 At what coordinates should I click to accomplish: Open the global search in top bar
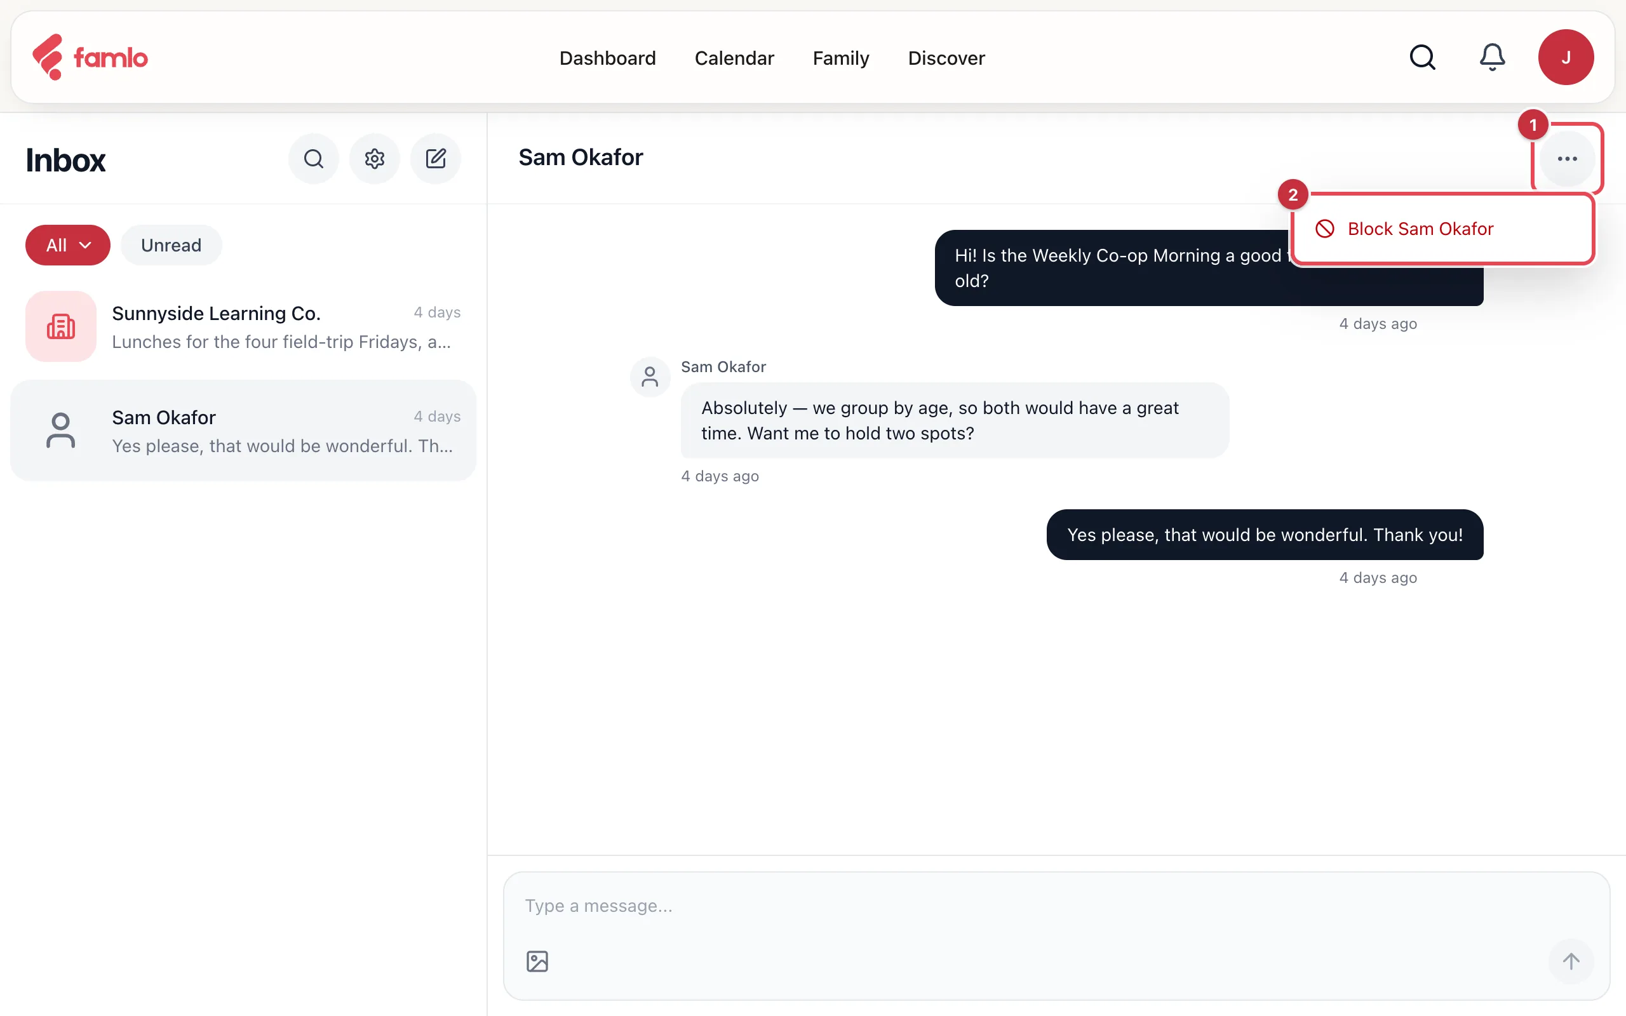tap(1421, 57)
